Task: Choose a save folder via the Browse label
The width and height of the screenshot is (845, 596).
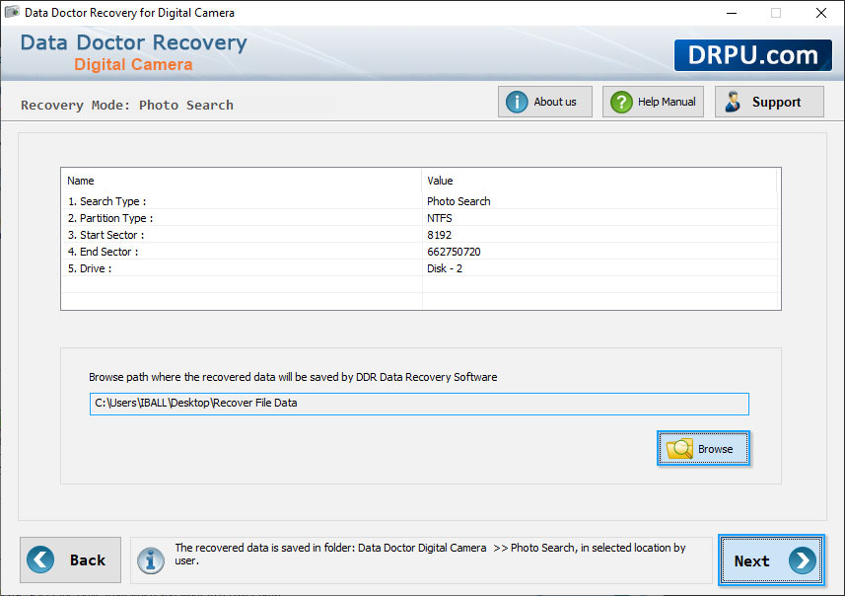Action: tap(715, 449)
